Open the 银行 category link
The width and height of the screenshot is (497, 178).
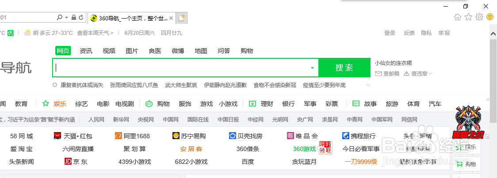(x=288, y=104)
